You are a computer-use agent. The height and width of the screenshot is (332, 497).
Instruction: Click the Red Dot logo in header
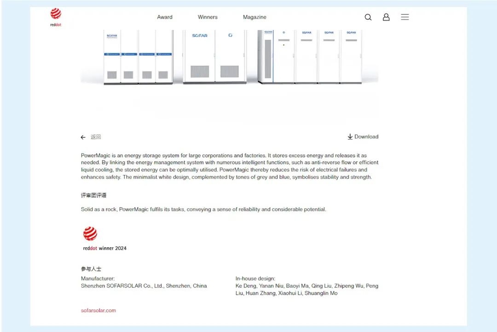[x=56, y=17]
